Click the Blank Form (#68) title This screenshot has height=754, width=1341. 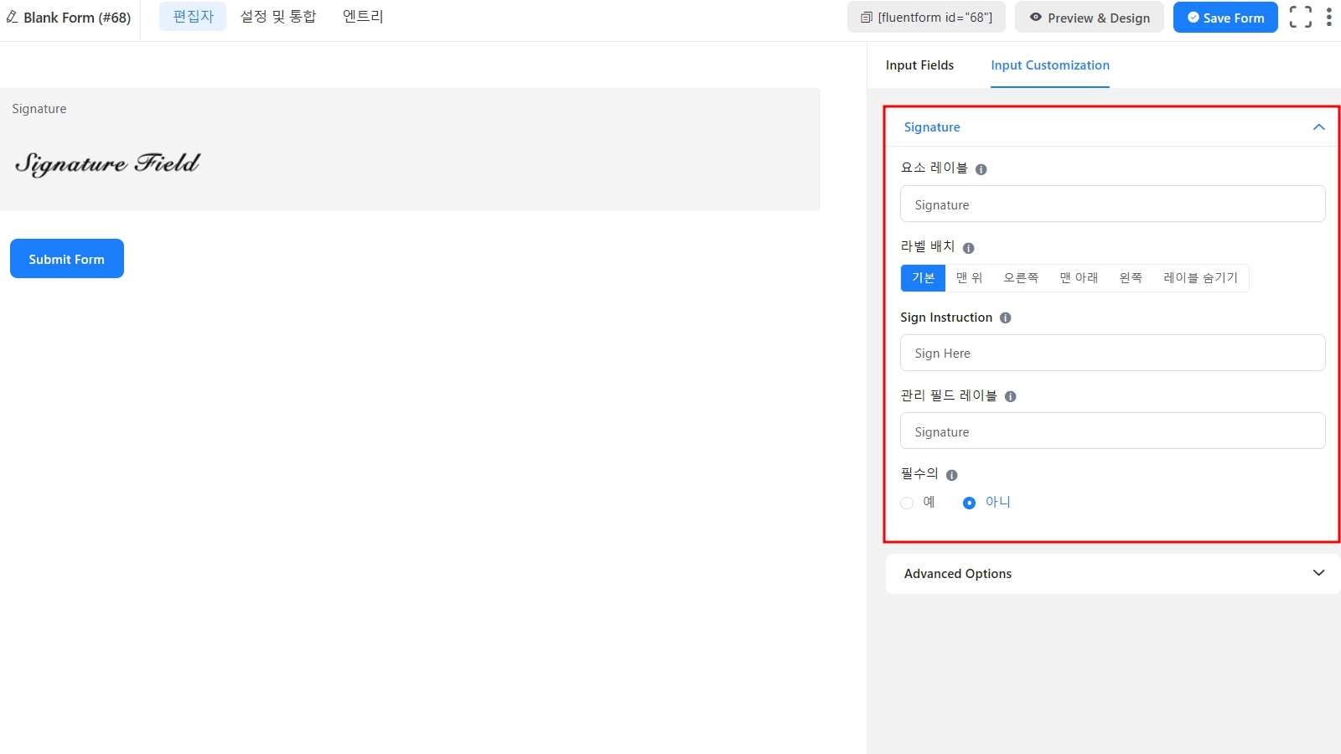pyautogui.click(x=77, y=18)
